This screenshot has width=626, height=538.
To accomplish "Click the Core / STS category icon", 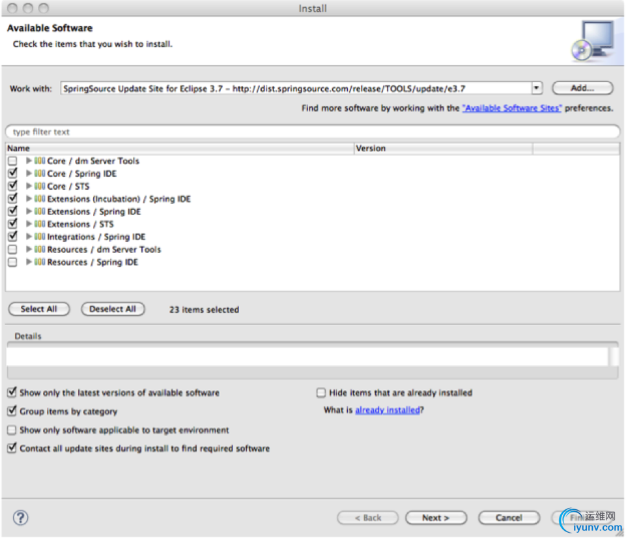I will tap(40, 187).
